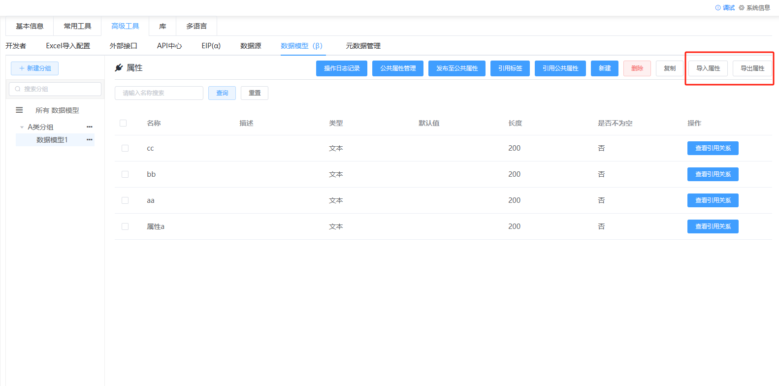Select 数据模型1 in the tree
This screenshot has width=779, height=386.
(52, 140)
